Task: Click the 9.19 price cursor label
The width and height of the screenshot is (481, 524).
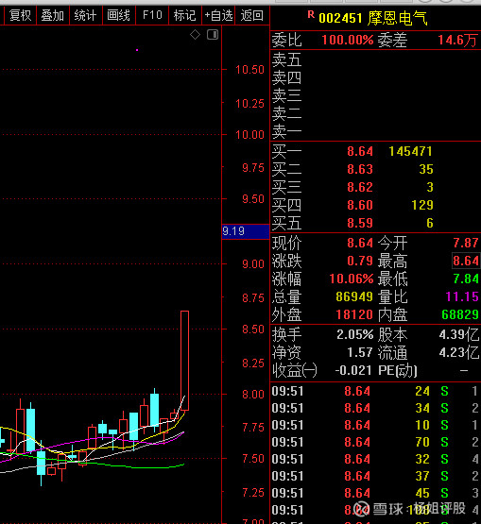Action: pos(246,231)
